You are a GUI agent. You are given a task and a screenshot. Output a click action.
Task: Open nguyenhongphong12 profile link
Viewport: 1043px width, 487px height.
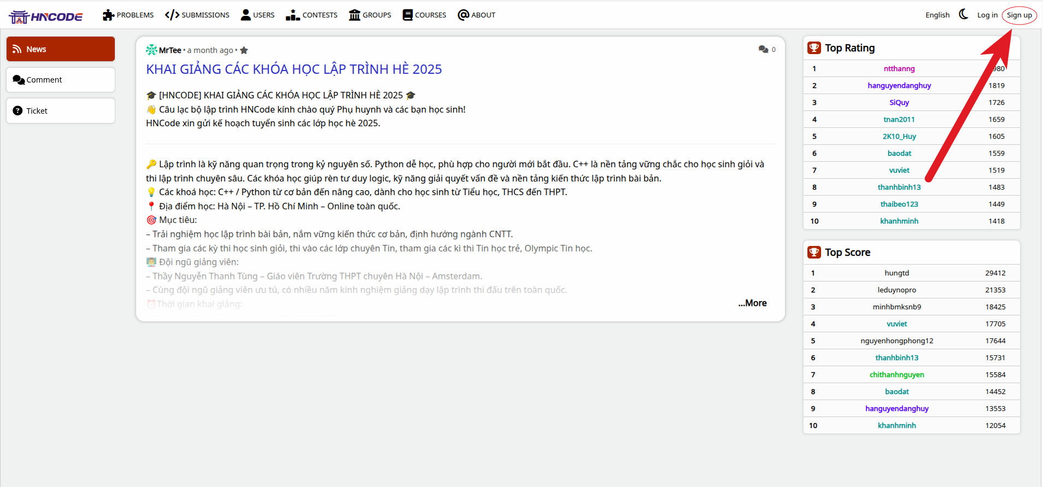(897, 341)
